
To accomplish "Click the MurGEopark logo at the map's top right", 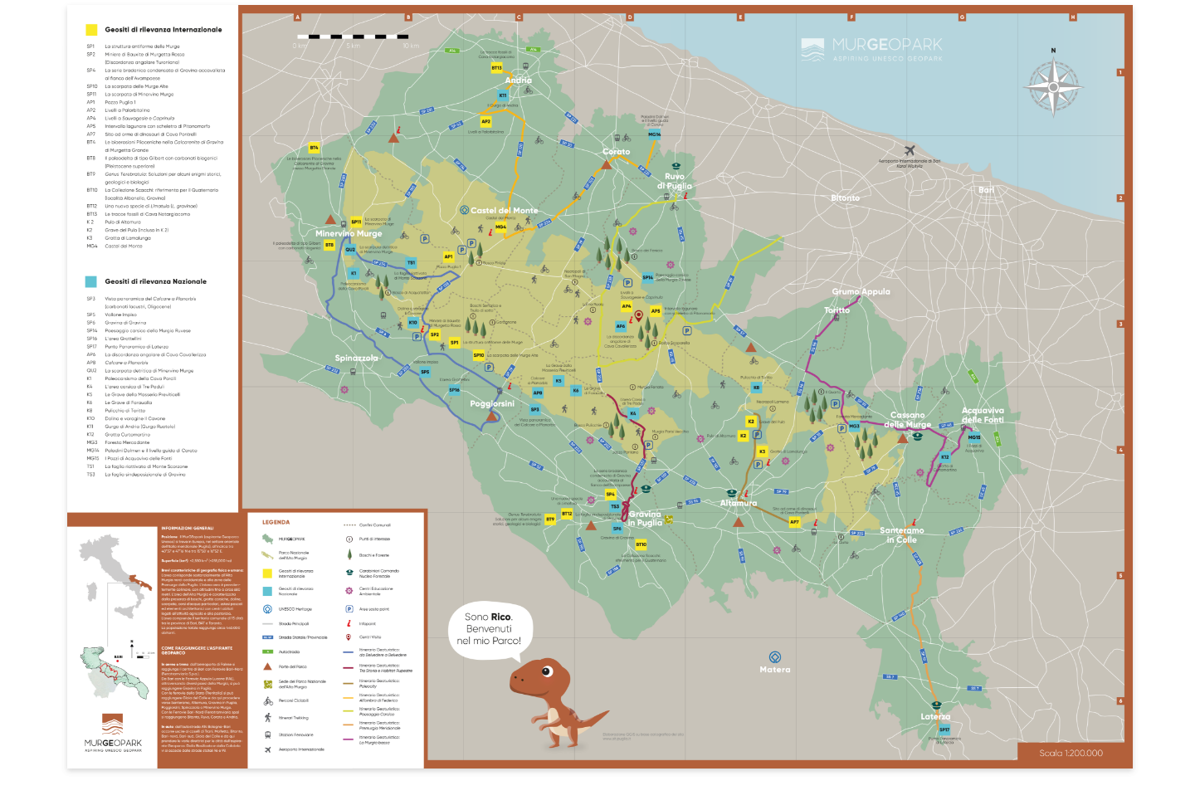I will 871,49.
